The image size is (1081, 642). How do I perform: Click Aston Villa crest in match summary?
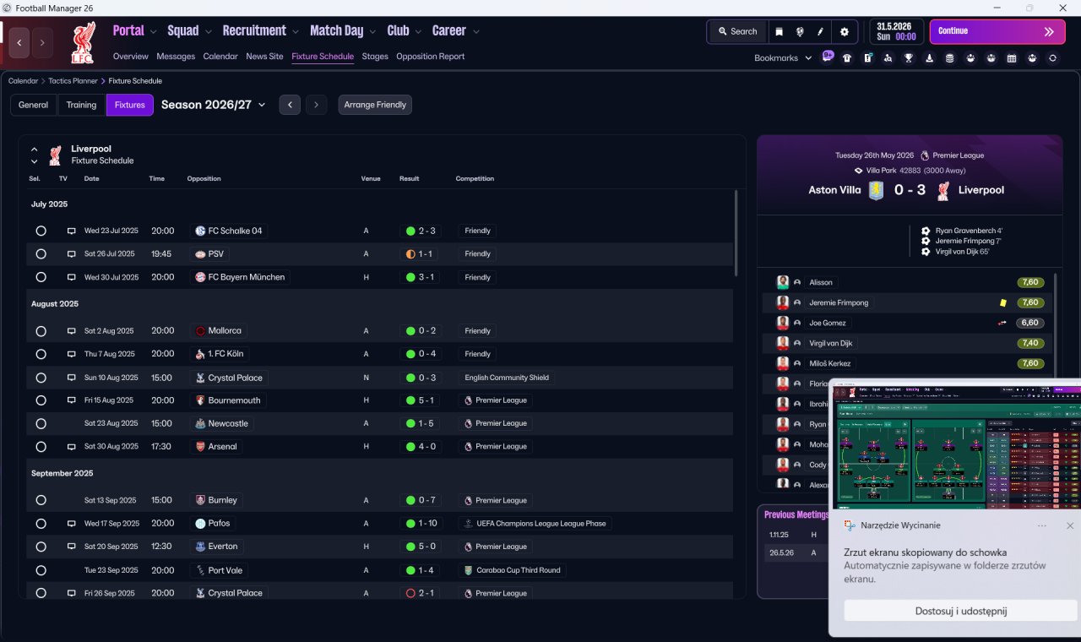877,190
